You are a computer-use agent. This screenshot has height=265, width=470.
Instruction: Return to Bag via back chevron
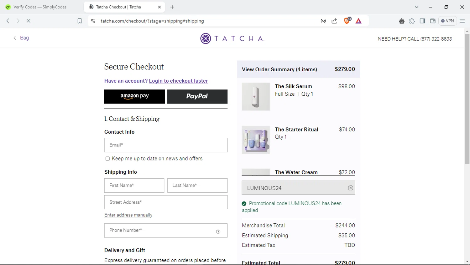click(21, 38)
